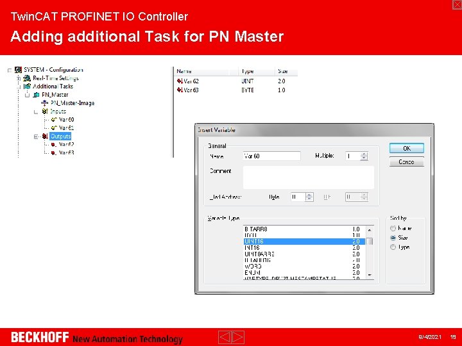Increase the Byte address spinner
Viewport: 462px width, 346px height.
309,195
